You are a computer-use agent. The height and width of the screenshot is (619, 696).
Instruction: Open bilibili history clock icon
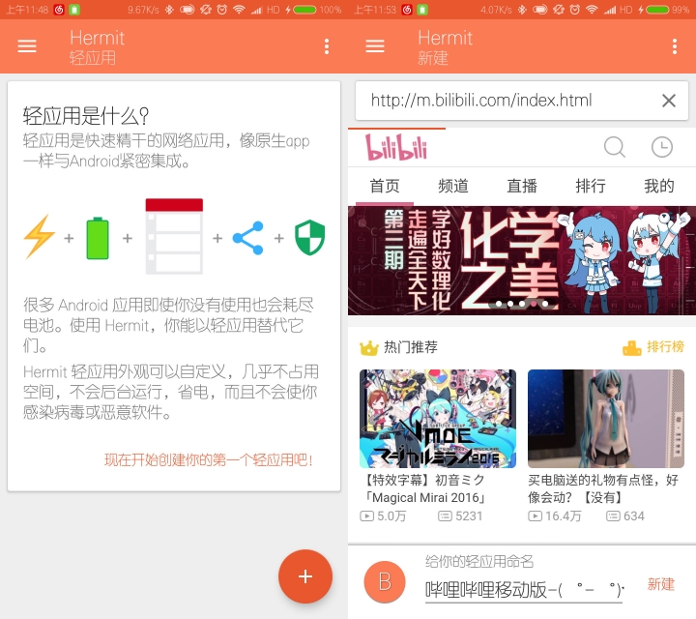point(661,147)
